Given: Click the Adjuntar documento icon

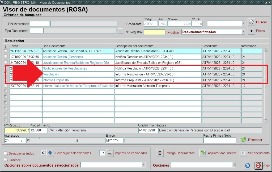Looking at the screenshot, I should (203, 153).
